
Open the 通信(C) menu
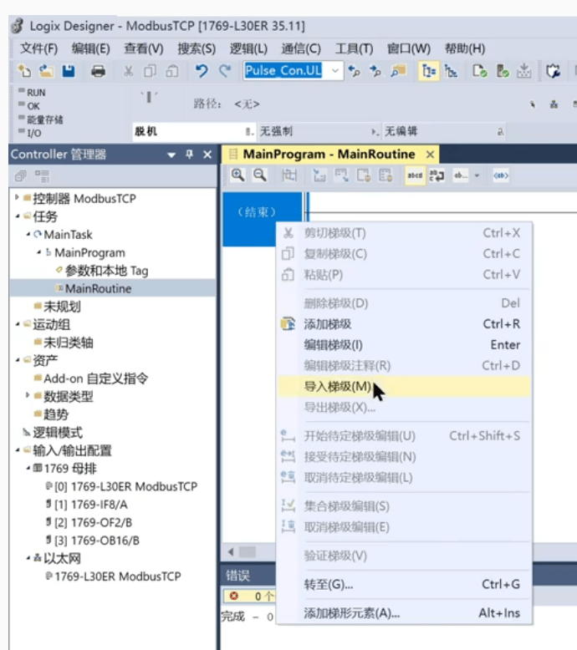tap(301, 49)
